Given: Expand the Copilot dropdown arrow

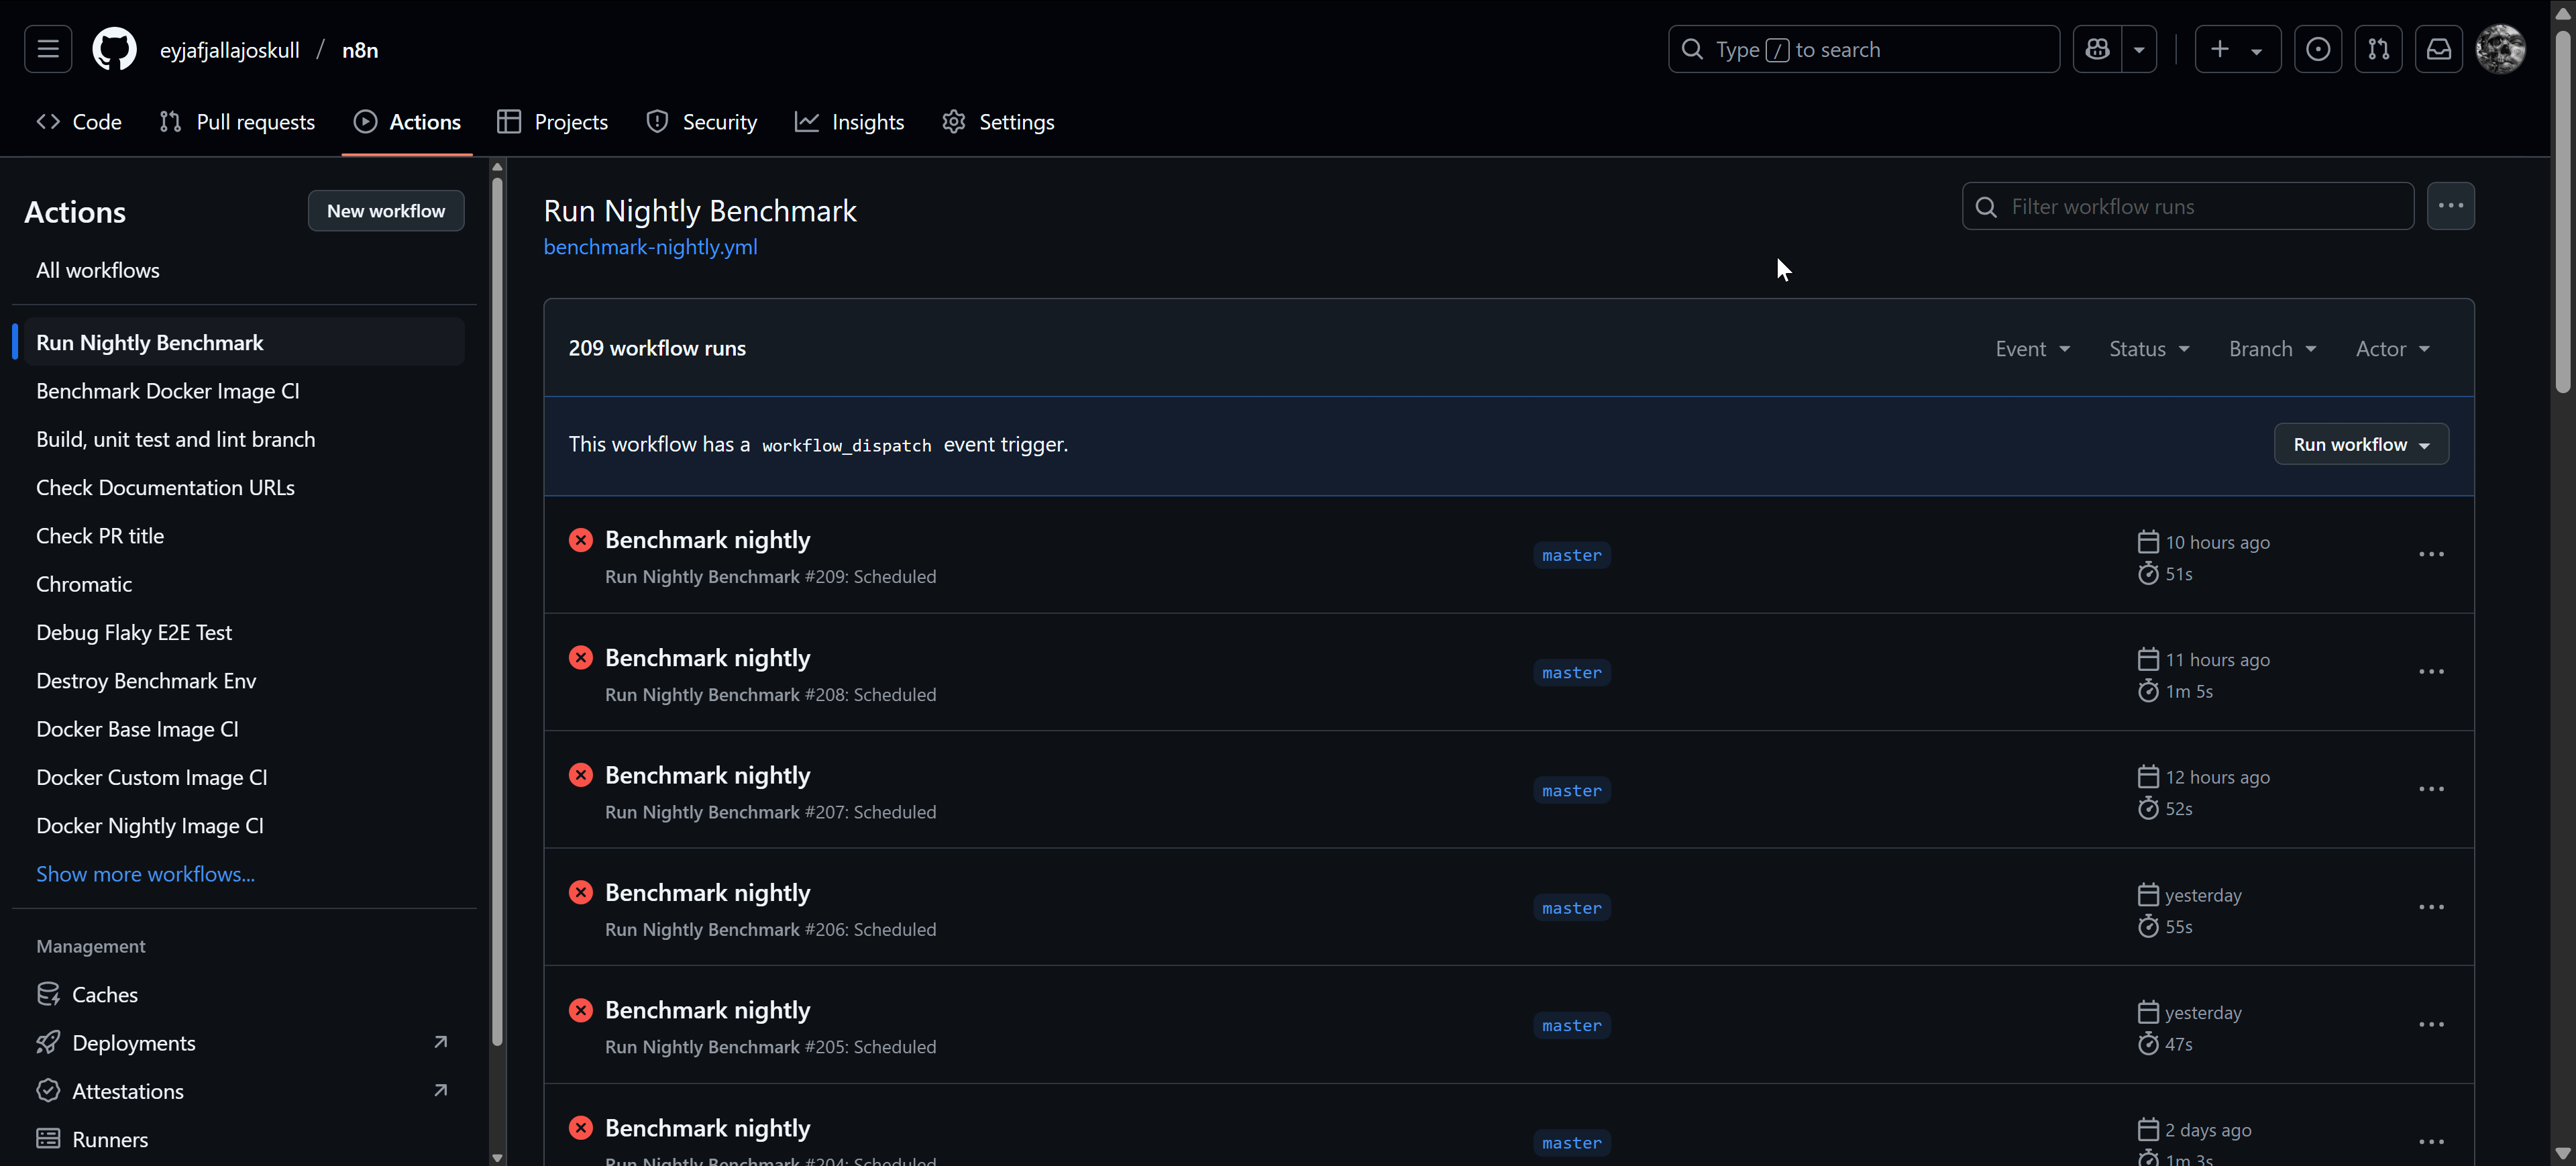Looking at the screenshot, I should click(x=2139, y=49).
